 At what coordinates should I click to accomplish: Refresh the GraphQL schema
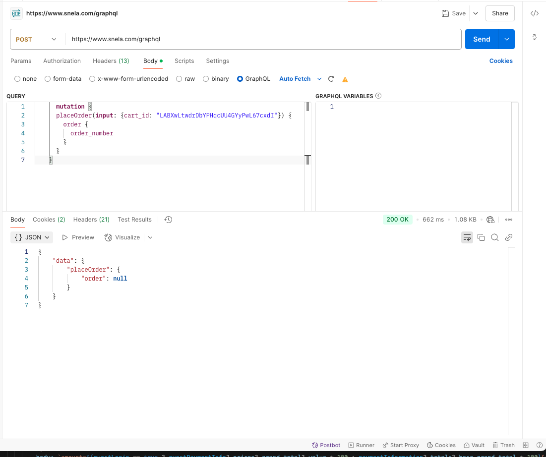(x=331, y=78)
